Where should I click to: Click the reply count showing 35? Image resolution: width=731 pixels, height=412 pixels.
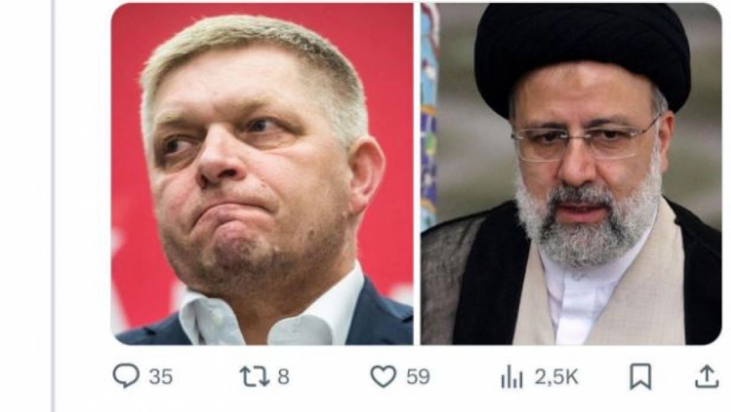[161, 377]
